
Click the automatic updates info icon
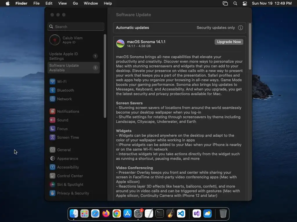point(240,28)
